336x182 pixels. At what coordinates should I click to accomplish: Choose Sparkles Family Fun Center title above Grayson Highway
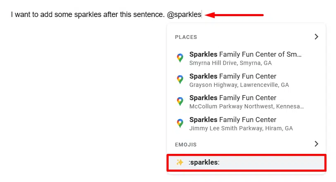click(x=233, y=76)
